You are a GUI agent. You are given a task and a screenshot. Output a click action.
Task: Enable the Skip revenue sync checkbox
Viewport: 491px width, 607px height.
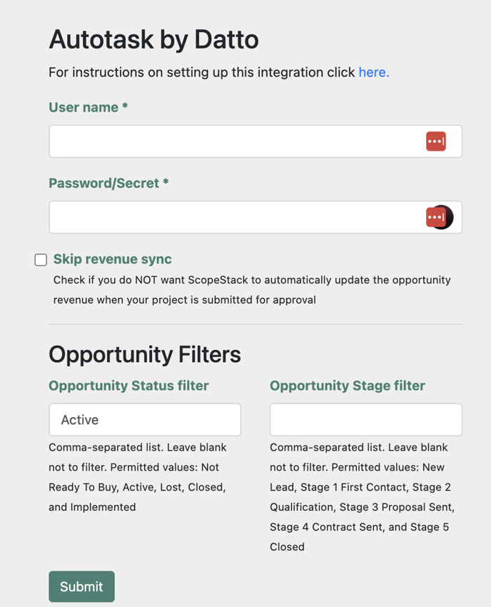coord(41,260)
